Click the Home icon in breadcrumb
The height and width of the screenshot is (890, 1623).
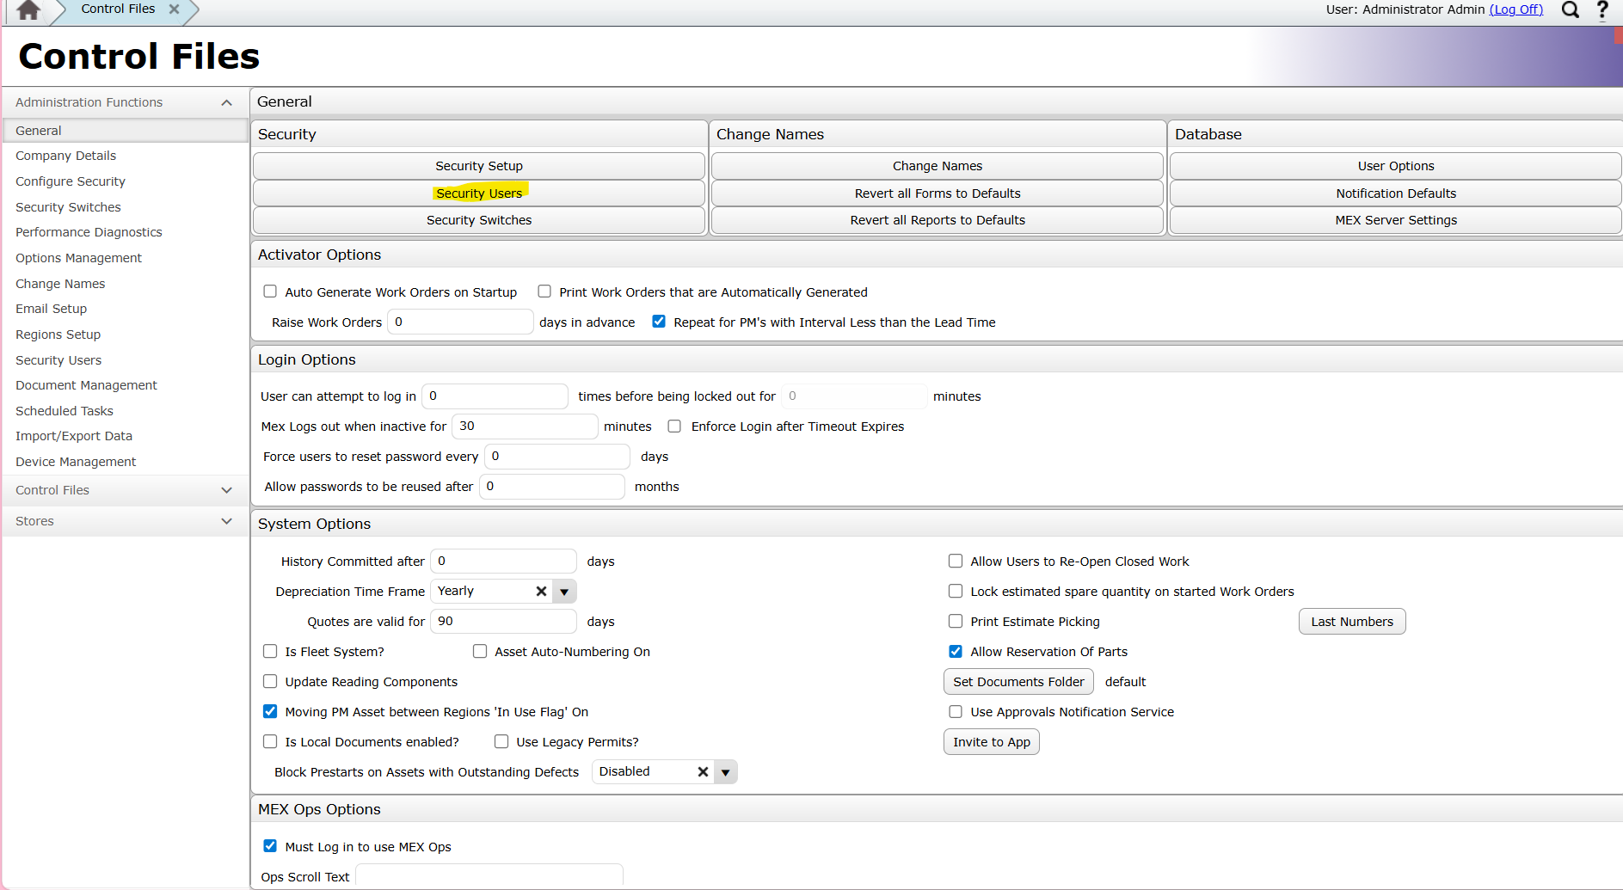(28, 10)
